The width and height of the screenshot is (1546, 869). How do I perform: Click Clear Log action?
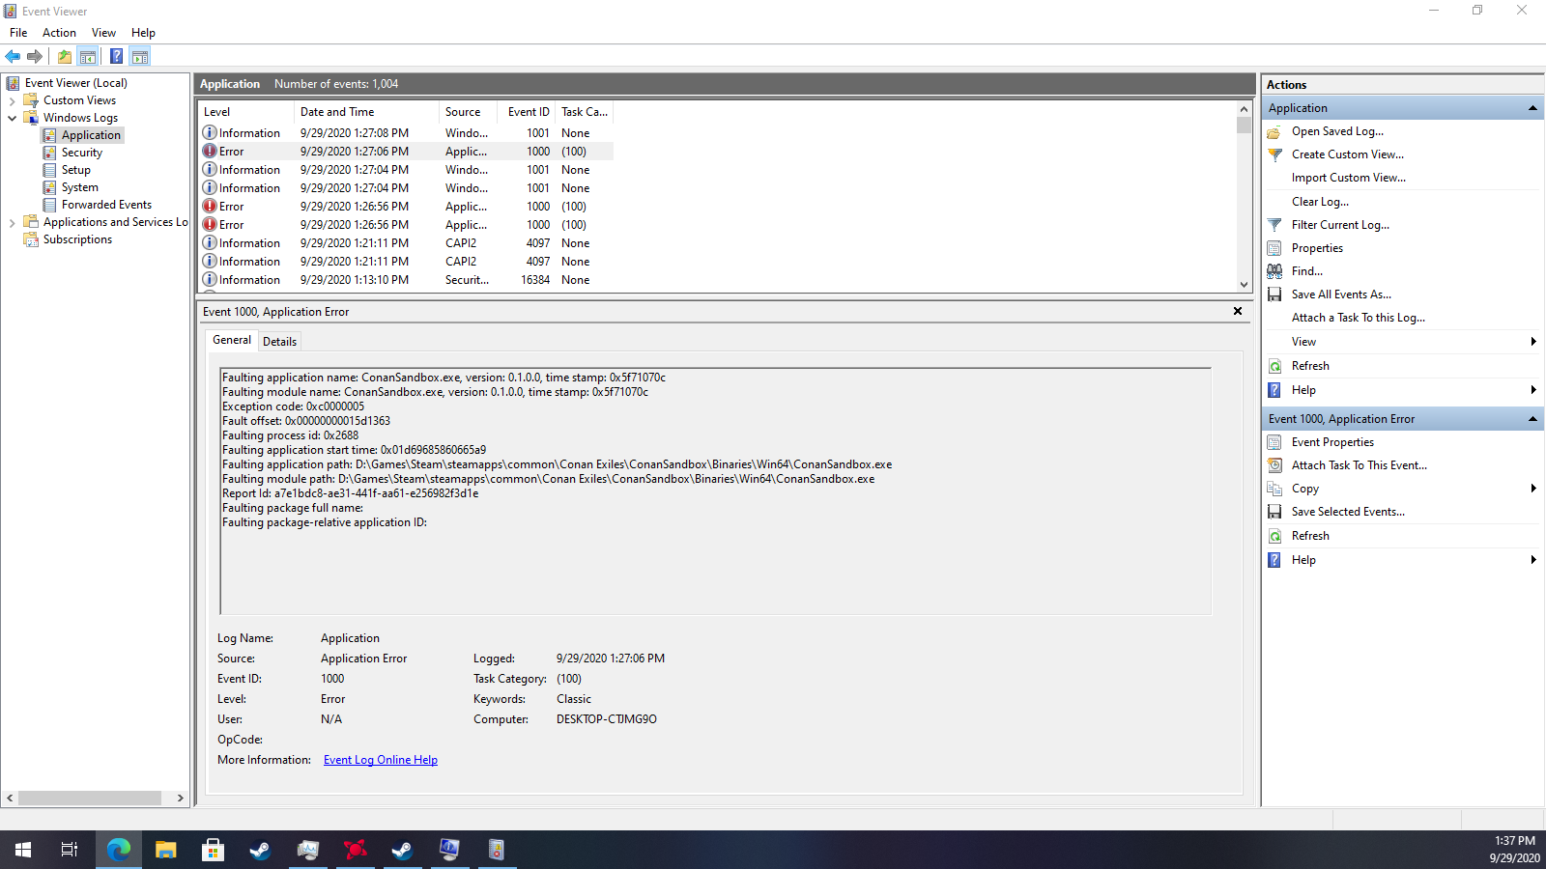[1320, 202]
